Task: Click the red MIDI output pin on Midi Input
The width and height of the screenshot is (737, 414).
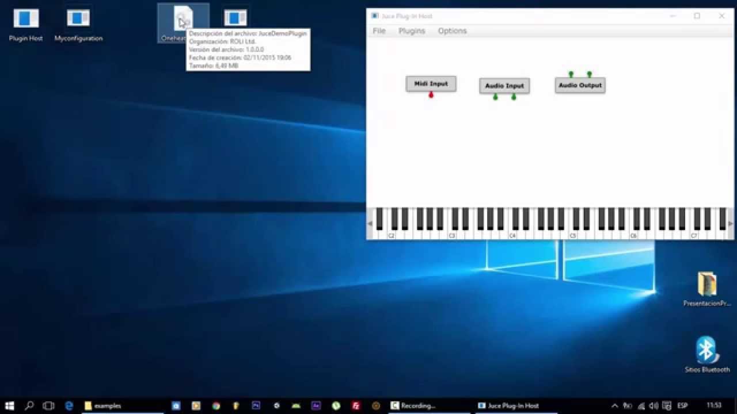Action: (431, 95)
